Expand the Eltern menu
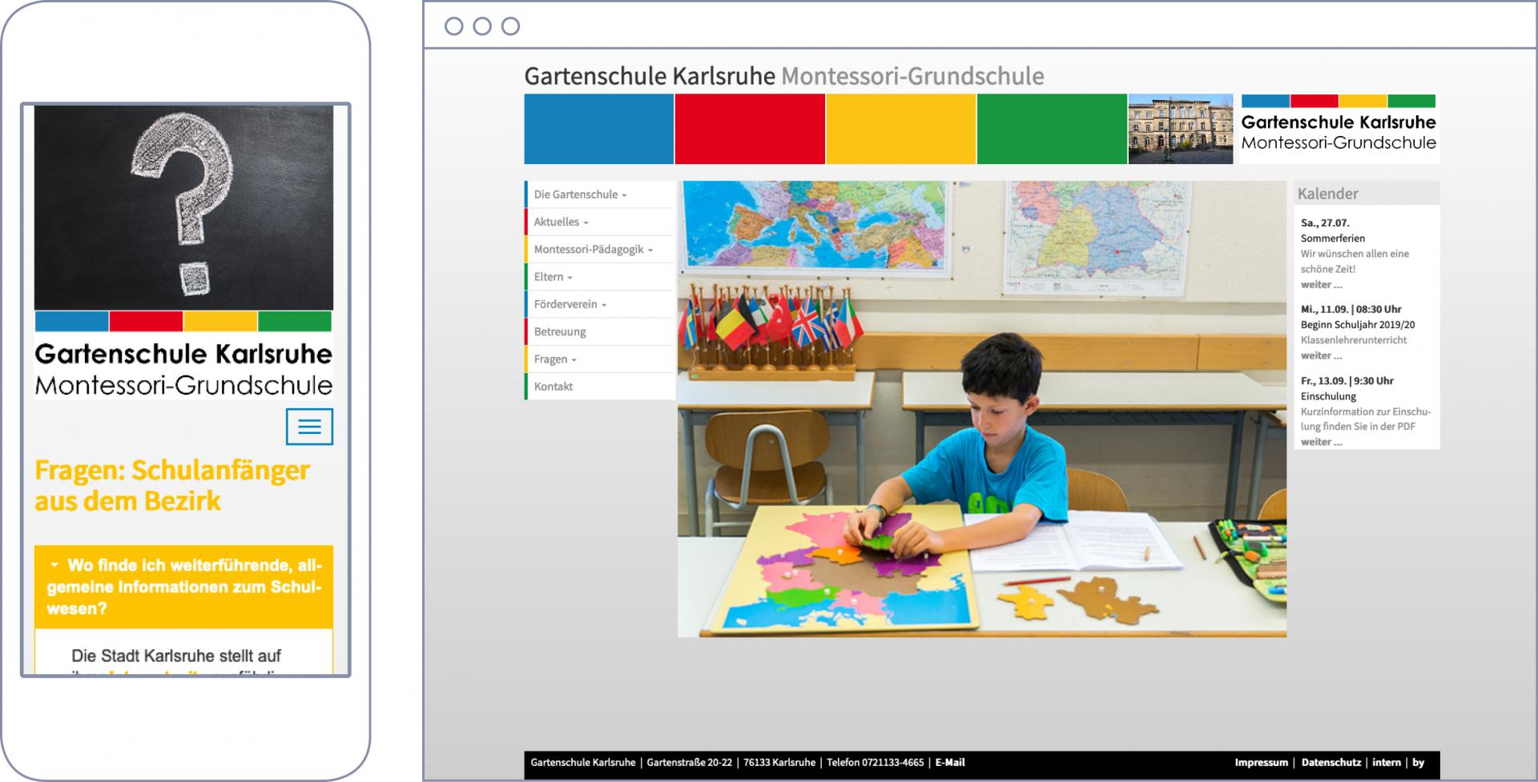The height and width of the screenshot is (782, 1538). (600, 276)
